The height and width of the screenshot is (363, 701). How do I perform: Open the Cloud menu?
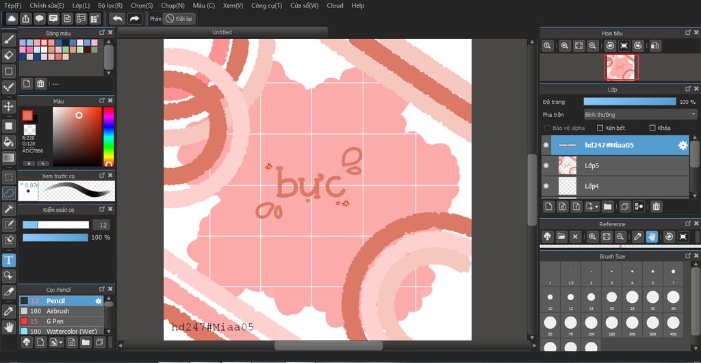coord(335,5)
